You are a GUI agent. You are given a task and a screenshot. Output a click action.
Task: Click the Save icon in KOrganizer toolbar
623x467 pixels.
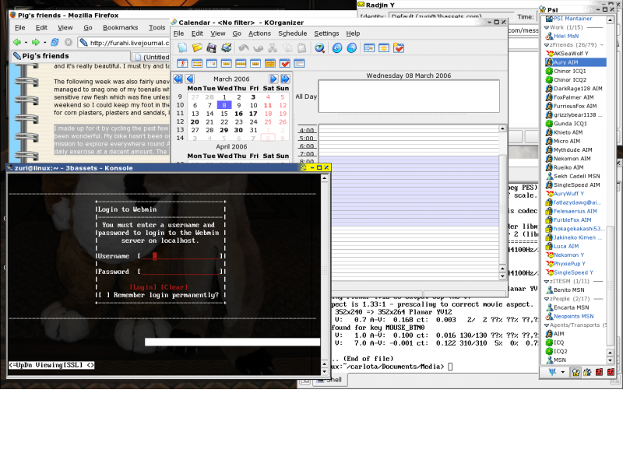click(211, 48)
